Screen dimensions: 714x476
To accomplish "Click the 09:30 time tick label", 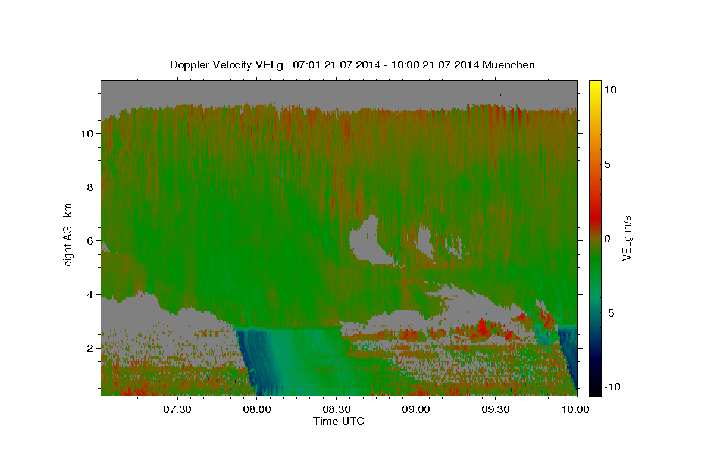I will click(x=496, y=409).
